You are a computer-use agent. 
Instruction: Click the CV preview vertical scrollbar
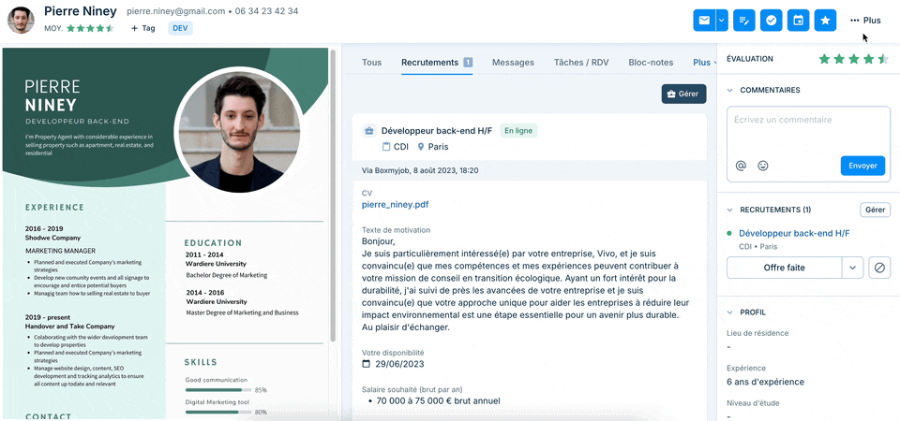coord(333,195)
